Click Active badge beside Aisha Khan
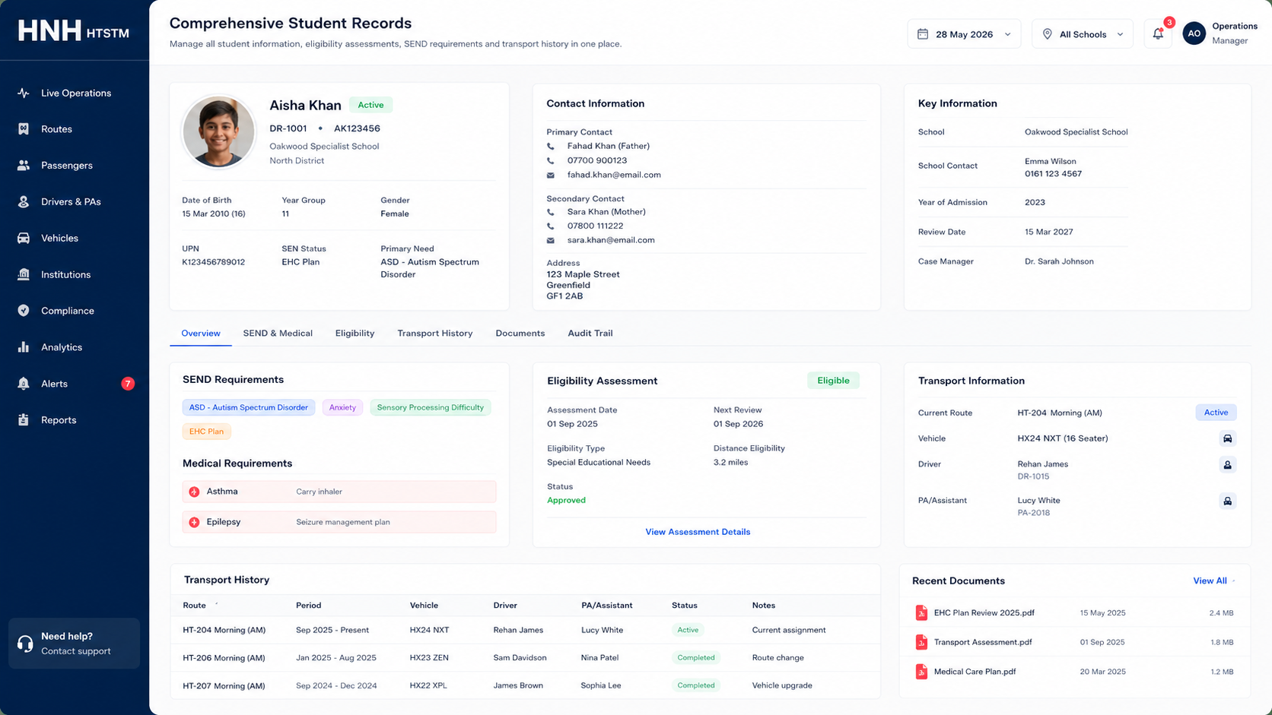The width and height of the screenshot is (1272, 715). pyautogui.click(x=370, y=105)
